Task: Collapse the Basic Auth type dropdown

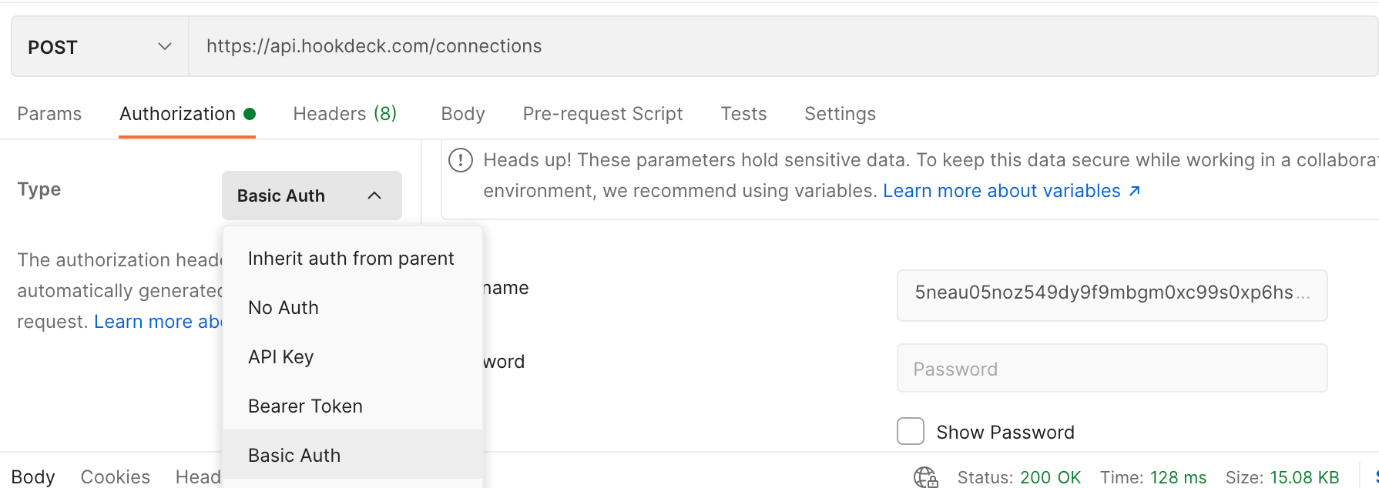Action: (311, 196)
